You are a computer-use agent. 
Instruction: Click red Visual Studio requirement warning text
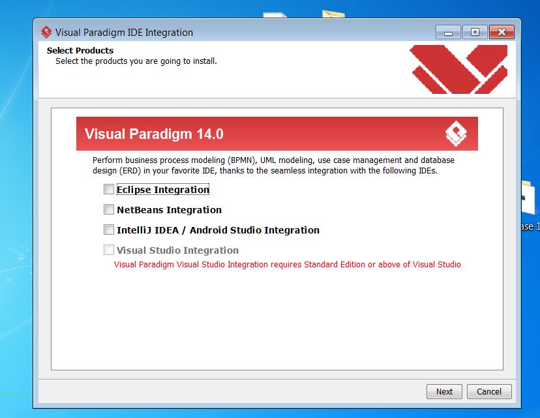(287, 265)
